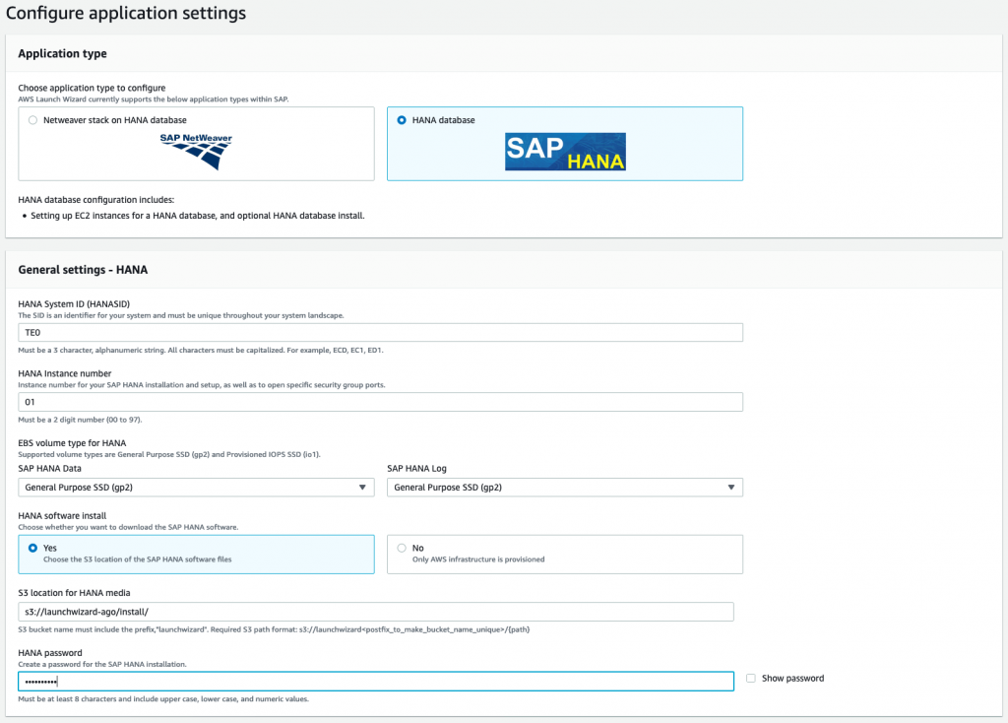
Task: Click the password requirements hint text
Action: point(163,699)
